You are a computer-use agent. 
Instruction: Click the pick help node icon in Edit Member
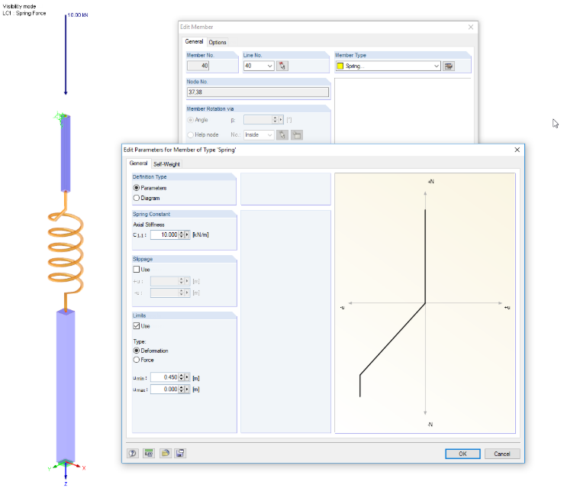coord(282,134)
